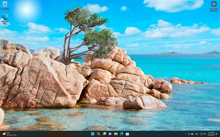Launch Microsoft Edge from the taskbar
The image size is (220, 137).
(122, 134)
